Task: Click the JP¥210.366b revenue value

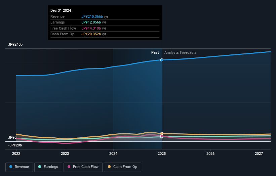Action: [x=92, y=16]
